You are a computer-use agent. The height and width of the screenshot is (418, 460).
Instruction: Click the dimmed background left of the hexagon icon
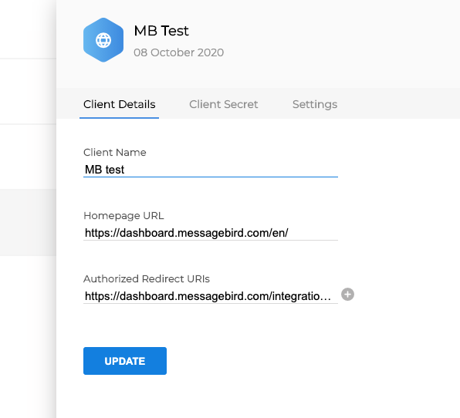click(28, 29)
